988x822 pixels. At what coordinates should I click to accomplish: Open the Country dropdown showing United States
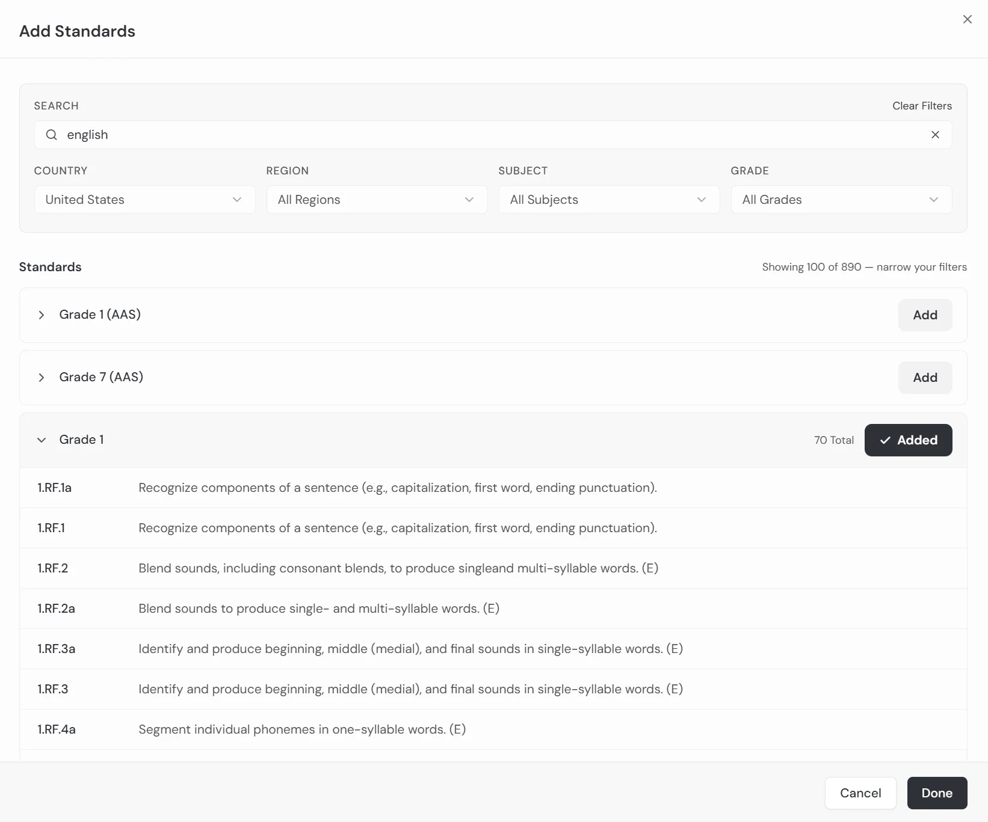coord(144,199)
